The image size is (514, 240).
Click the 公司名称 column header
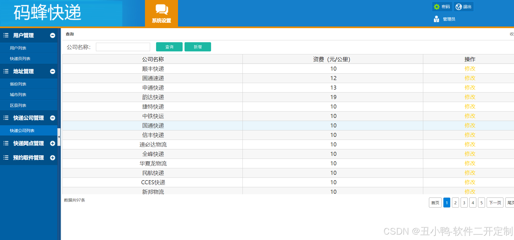[153, 59]
